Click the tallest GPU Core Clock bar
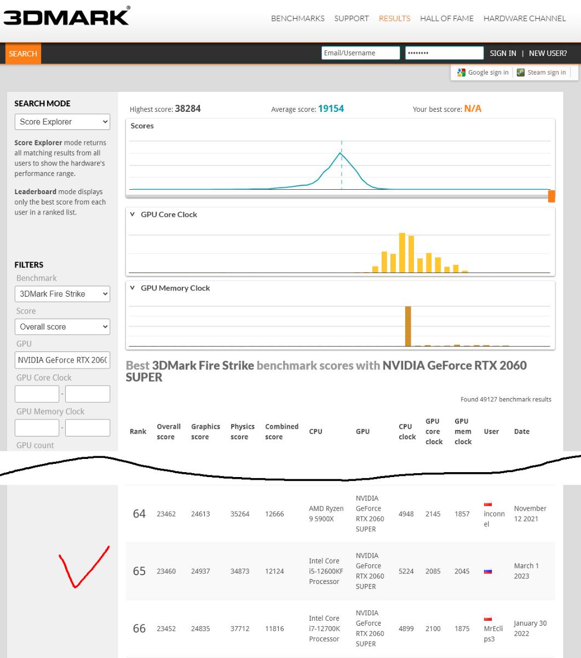 [402, 253]
